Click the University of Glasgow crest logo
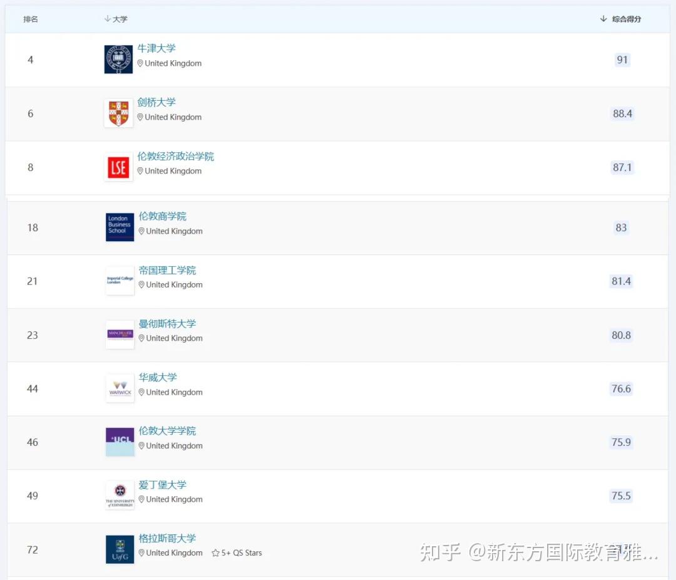Viewport: 676px width, 580px height. pos(119,549)
